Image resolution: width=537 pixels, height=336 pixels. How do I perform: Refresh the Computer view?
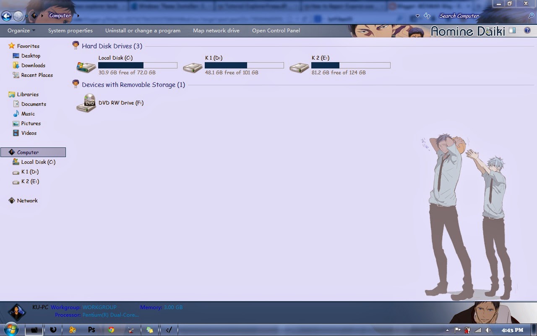(427, 16)
